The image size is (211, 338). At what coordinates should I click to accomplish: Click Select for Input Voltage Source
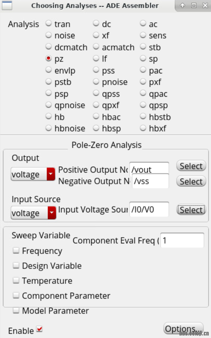click(191, 209)
